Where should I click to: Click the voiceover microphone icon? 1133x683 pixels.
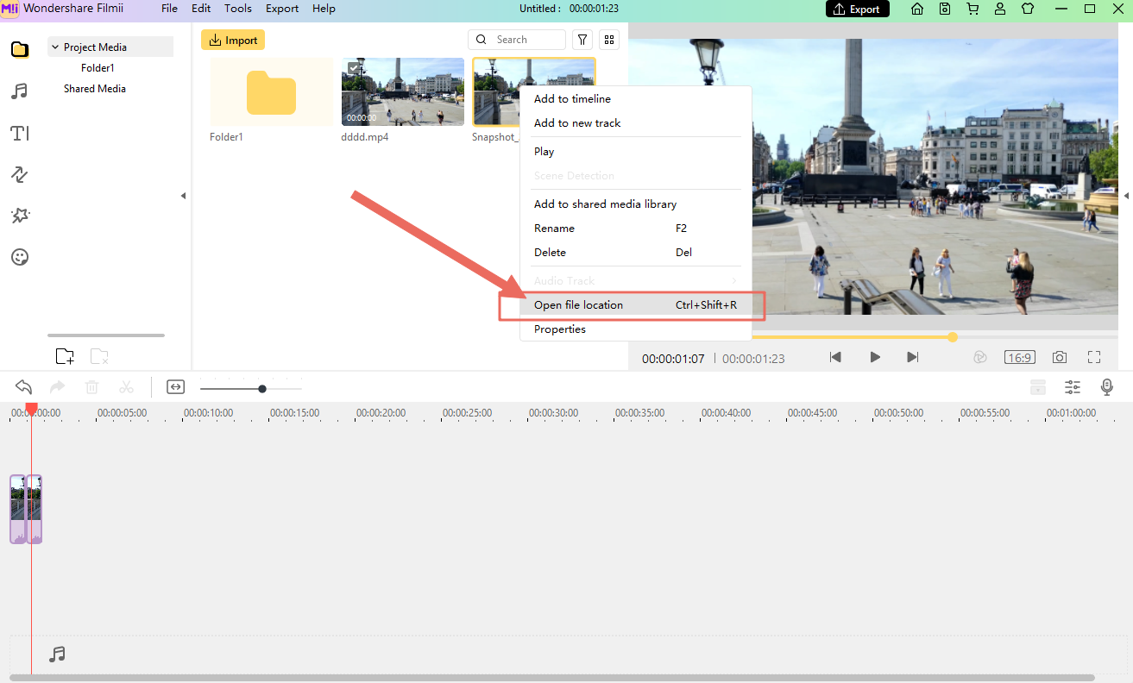click(x=1107, y=387)
